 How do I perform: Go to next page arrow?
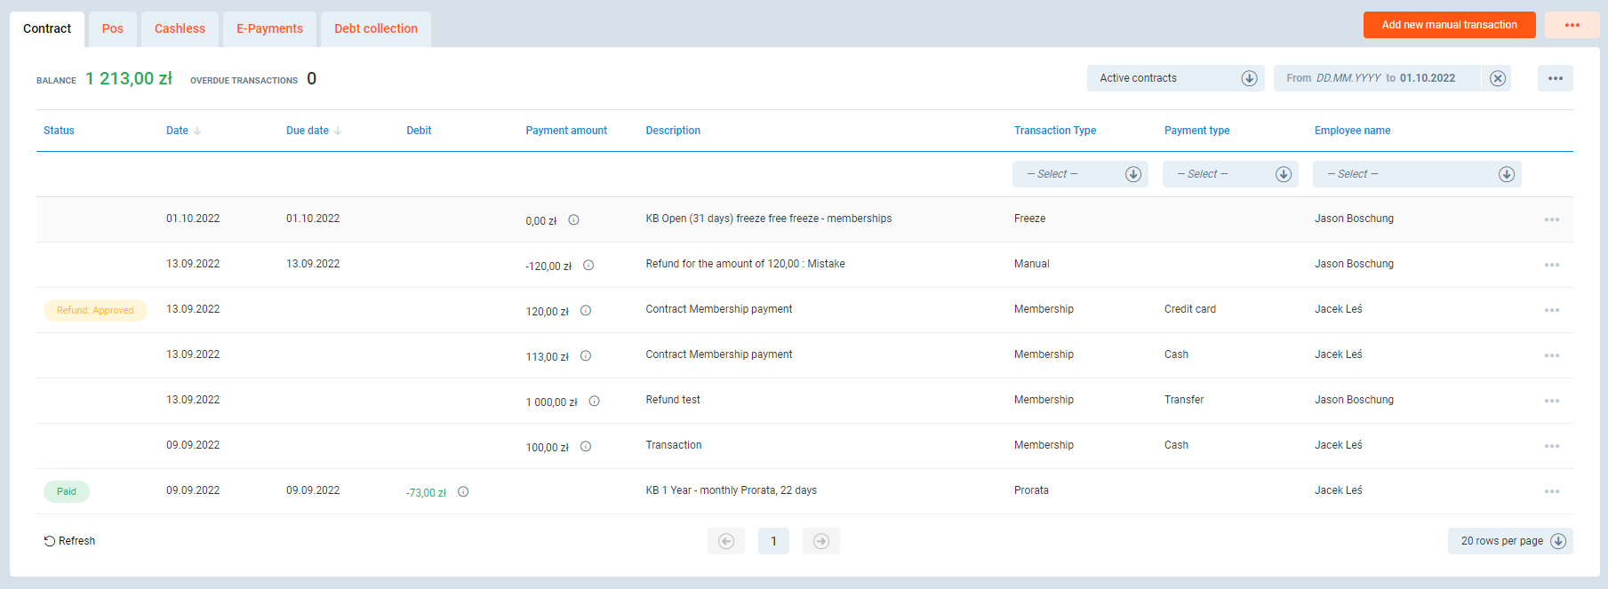point(820,541)
